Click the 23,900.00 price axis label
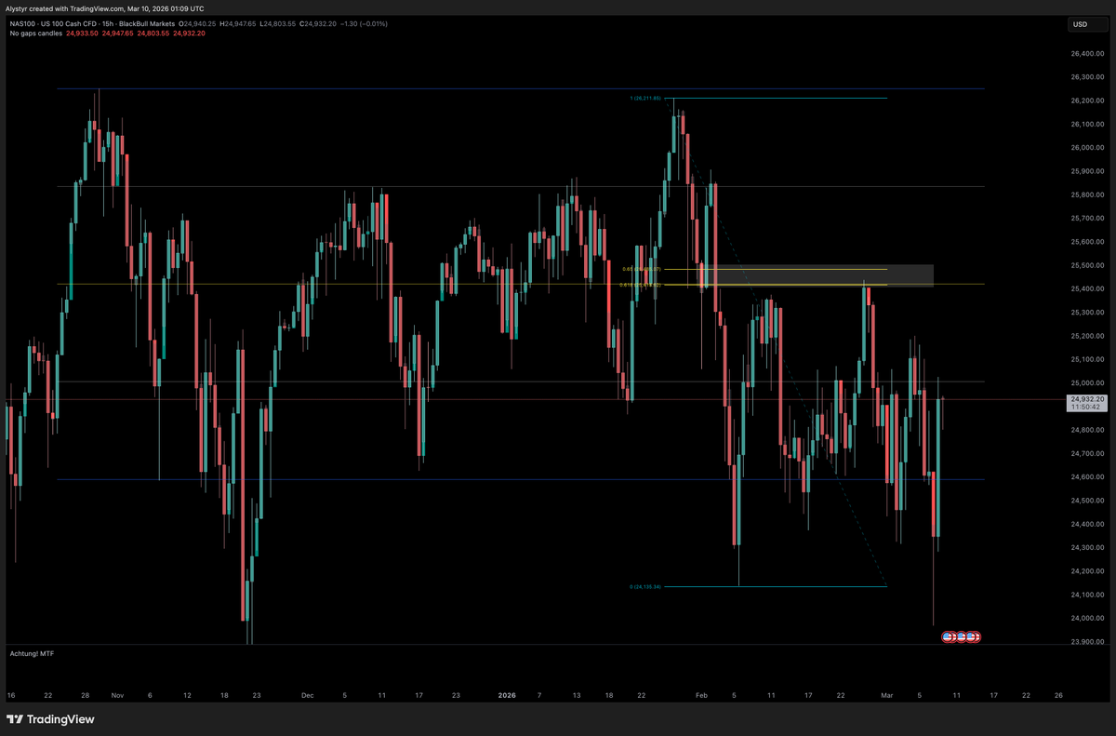 pyautogui.click(x=1087, y=642)
